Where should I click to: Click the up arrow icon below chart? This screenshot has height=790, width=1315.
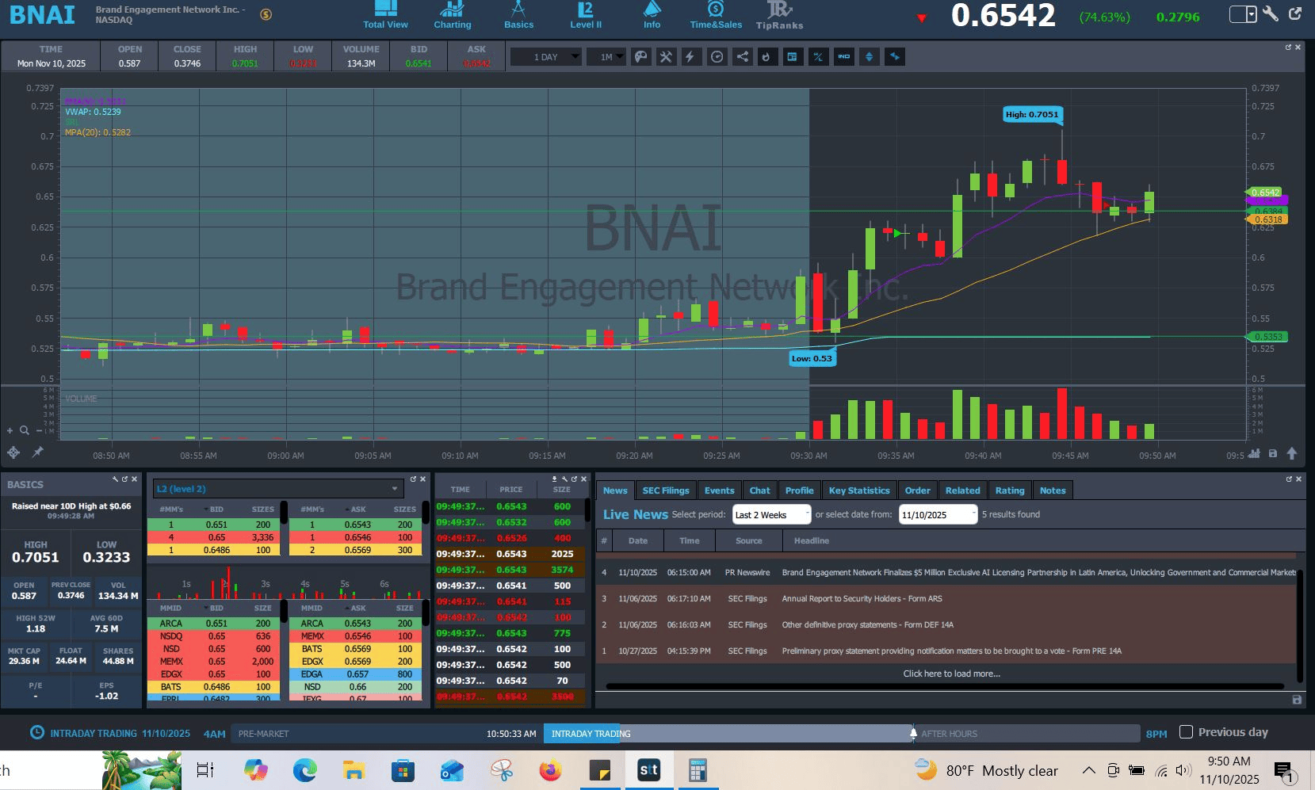1292,454
